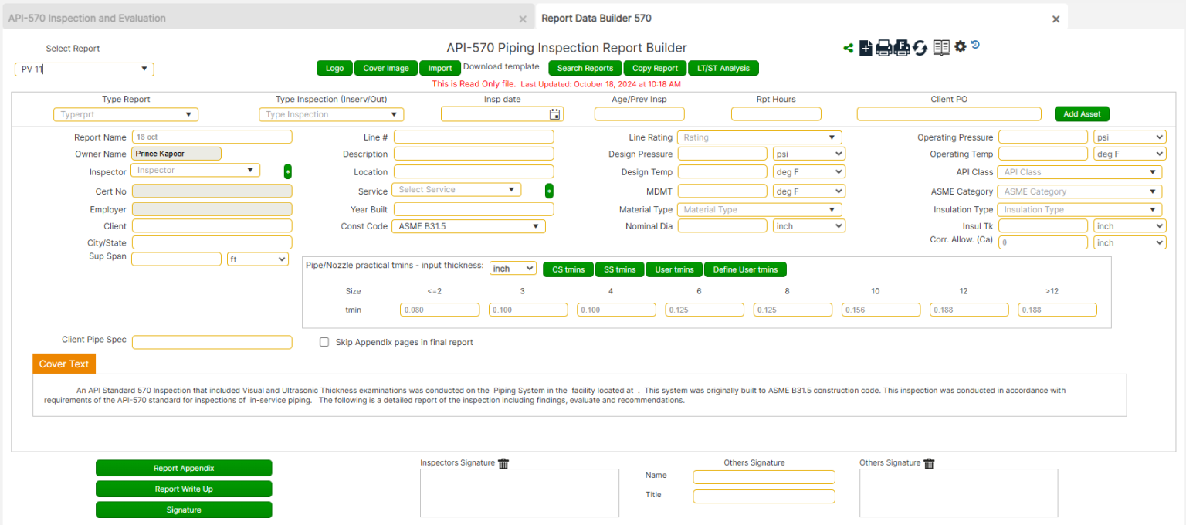Viewport: 1186px width, 525px height.
Task: Open the calendar picker for Insp date
Action: tap(554, 113)
